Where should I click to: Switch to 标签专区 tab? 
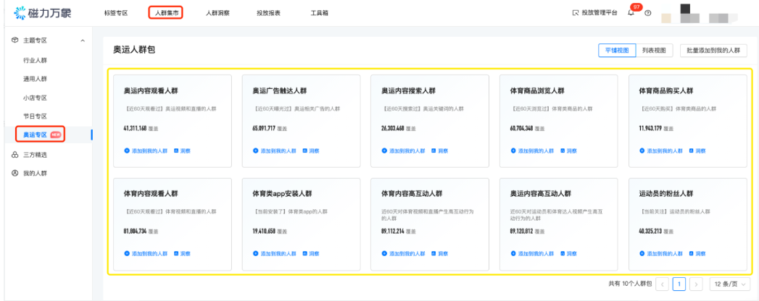(x=116, y=13)
